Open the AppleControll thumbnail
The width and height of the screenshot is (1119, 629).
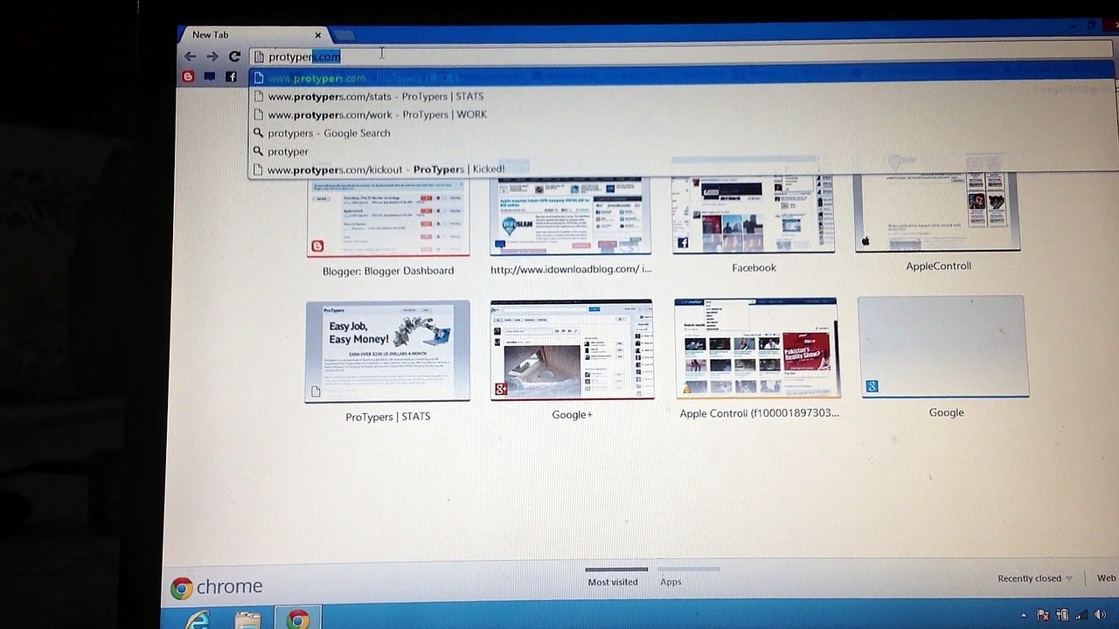point(937,212)
